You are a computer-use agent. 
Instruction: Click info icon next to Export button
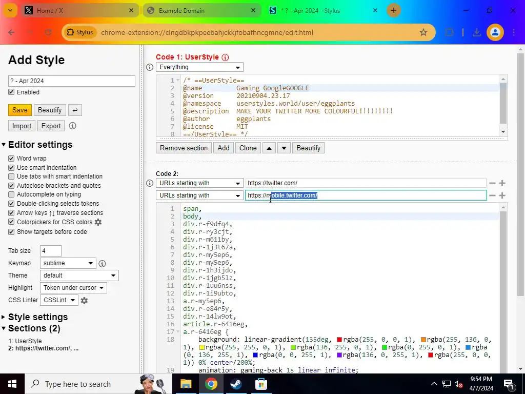(x=72, y=126)
